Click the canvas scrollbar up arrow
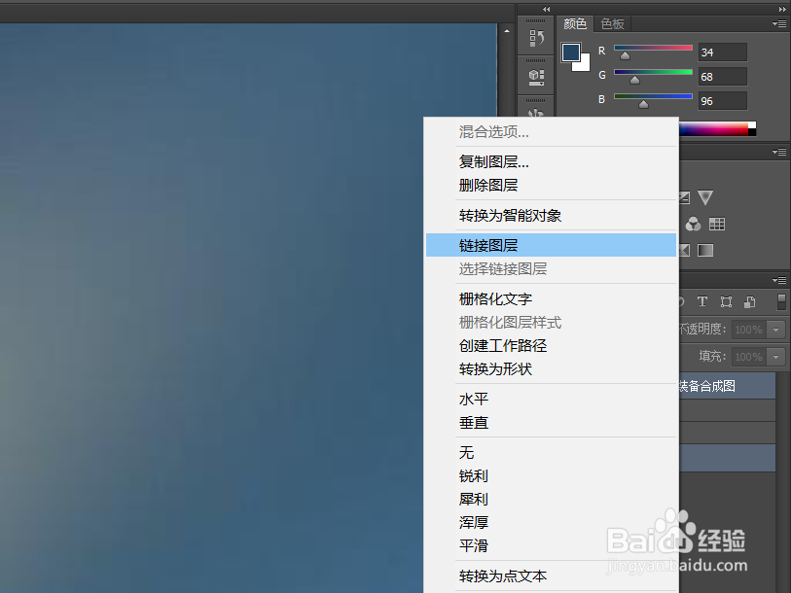 coord(507,31)
